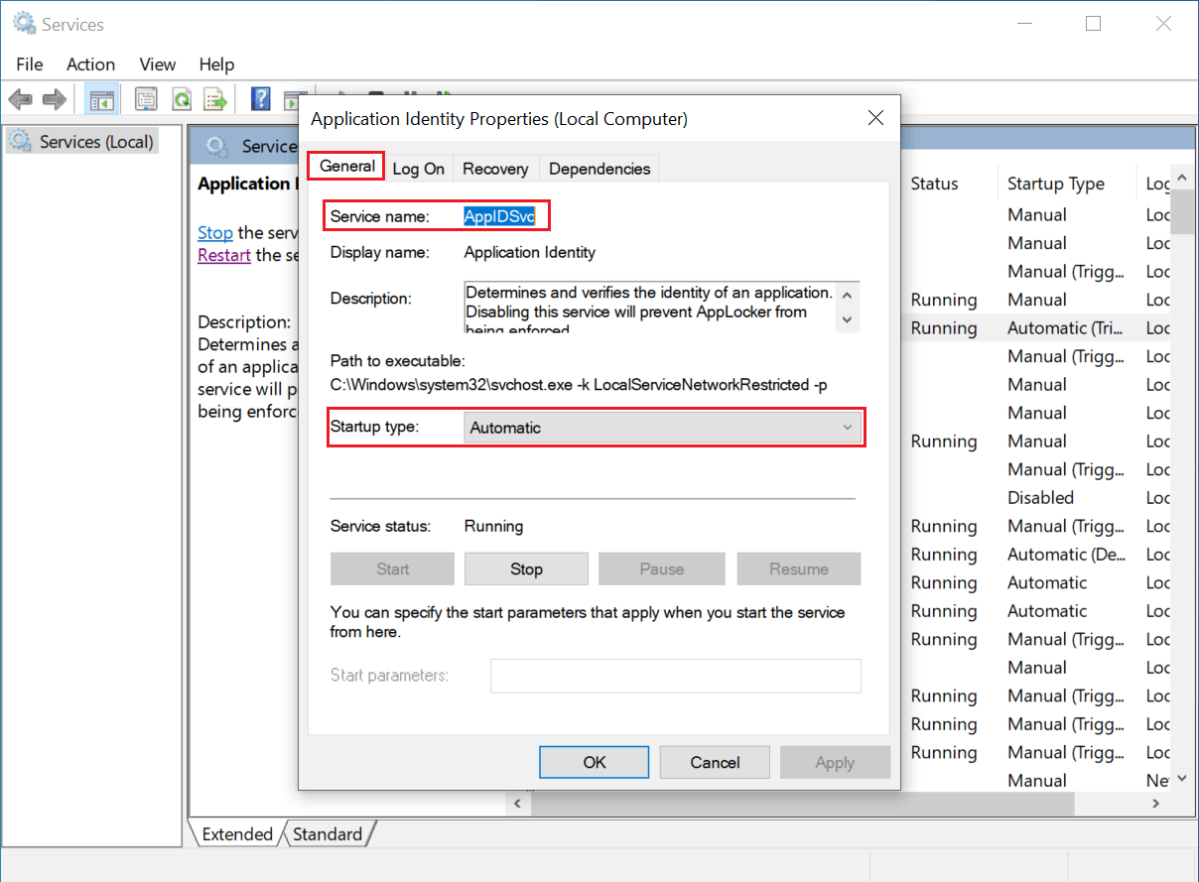Click Services gear icon in title bar
The height and width of the screenshot is (882, 1199).
coord(24,24)
